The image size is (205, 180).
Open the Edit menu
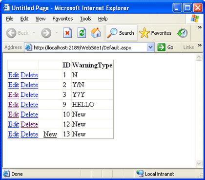coord(24,19)
